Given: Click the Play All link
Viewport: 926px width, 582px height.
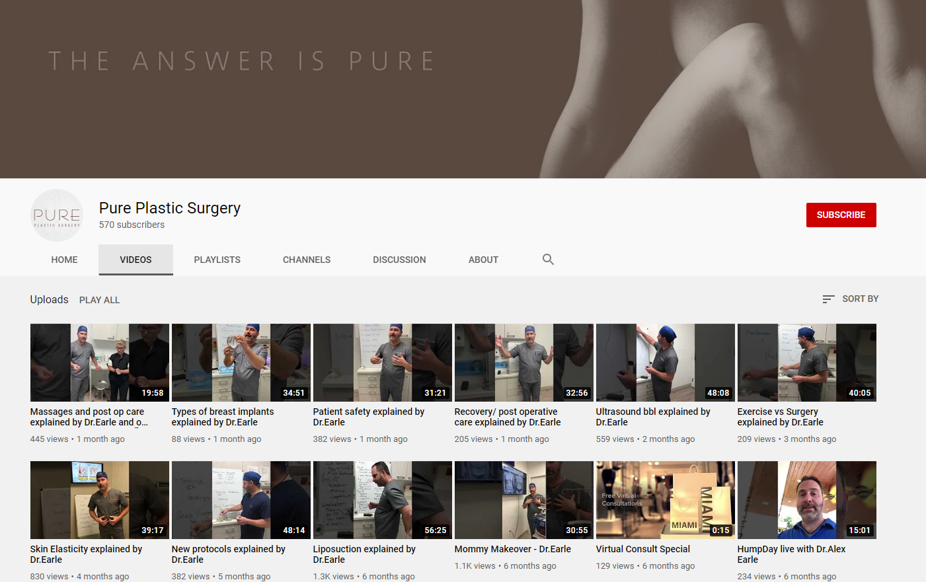Looking at the screenshot, I should click(99, 300).
